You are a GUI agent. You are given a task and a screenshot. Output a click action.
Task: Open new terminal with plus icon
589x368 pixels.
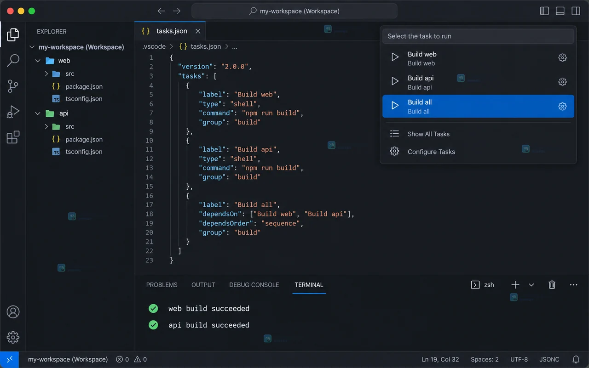(x=515, y=285)
